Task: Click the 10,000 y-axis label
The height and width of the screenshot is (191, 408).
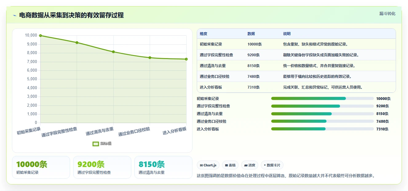Action: [31, 35]
